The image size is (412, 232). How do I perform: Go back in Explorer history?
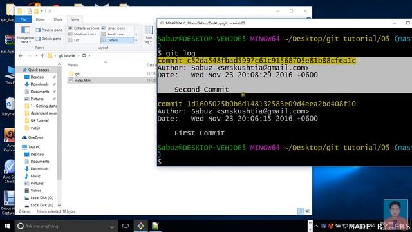point(21,55)
